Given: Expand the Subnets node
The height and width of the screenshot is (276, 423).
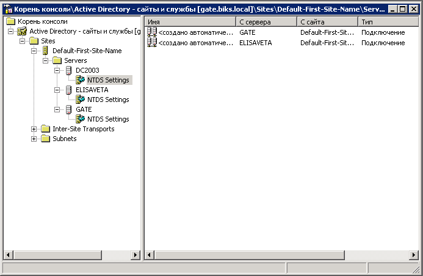Looking at the screenshot, I should click(34, 139).
